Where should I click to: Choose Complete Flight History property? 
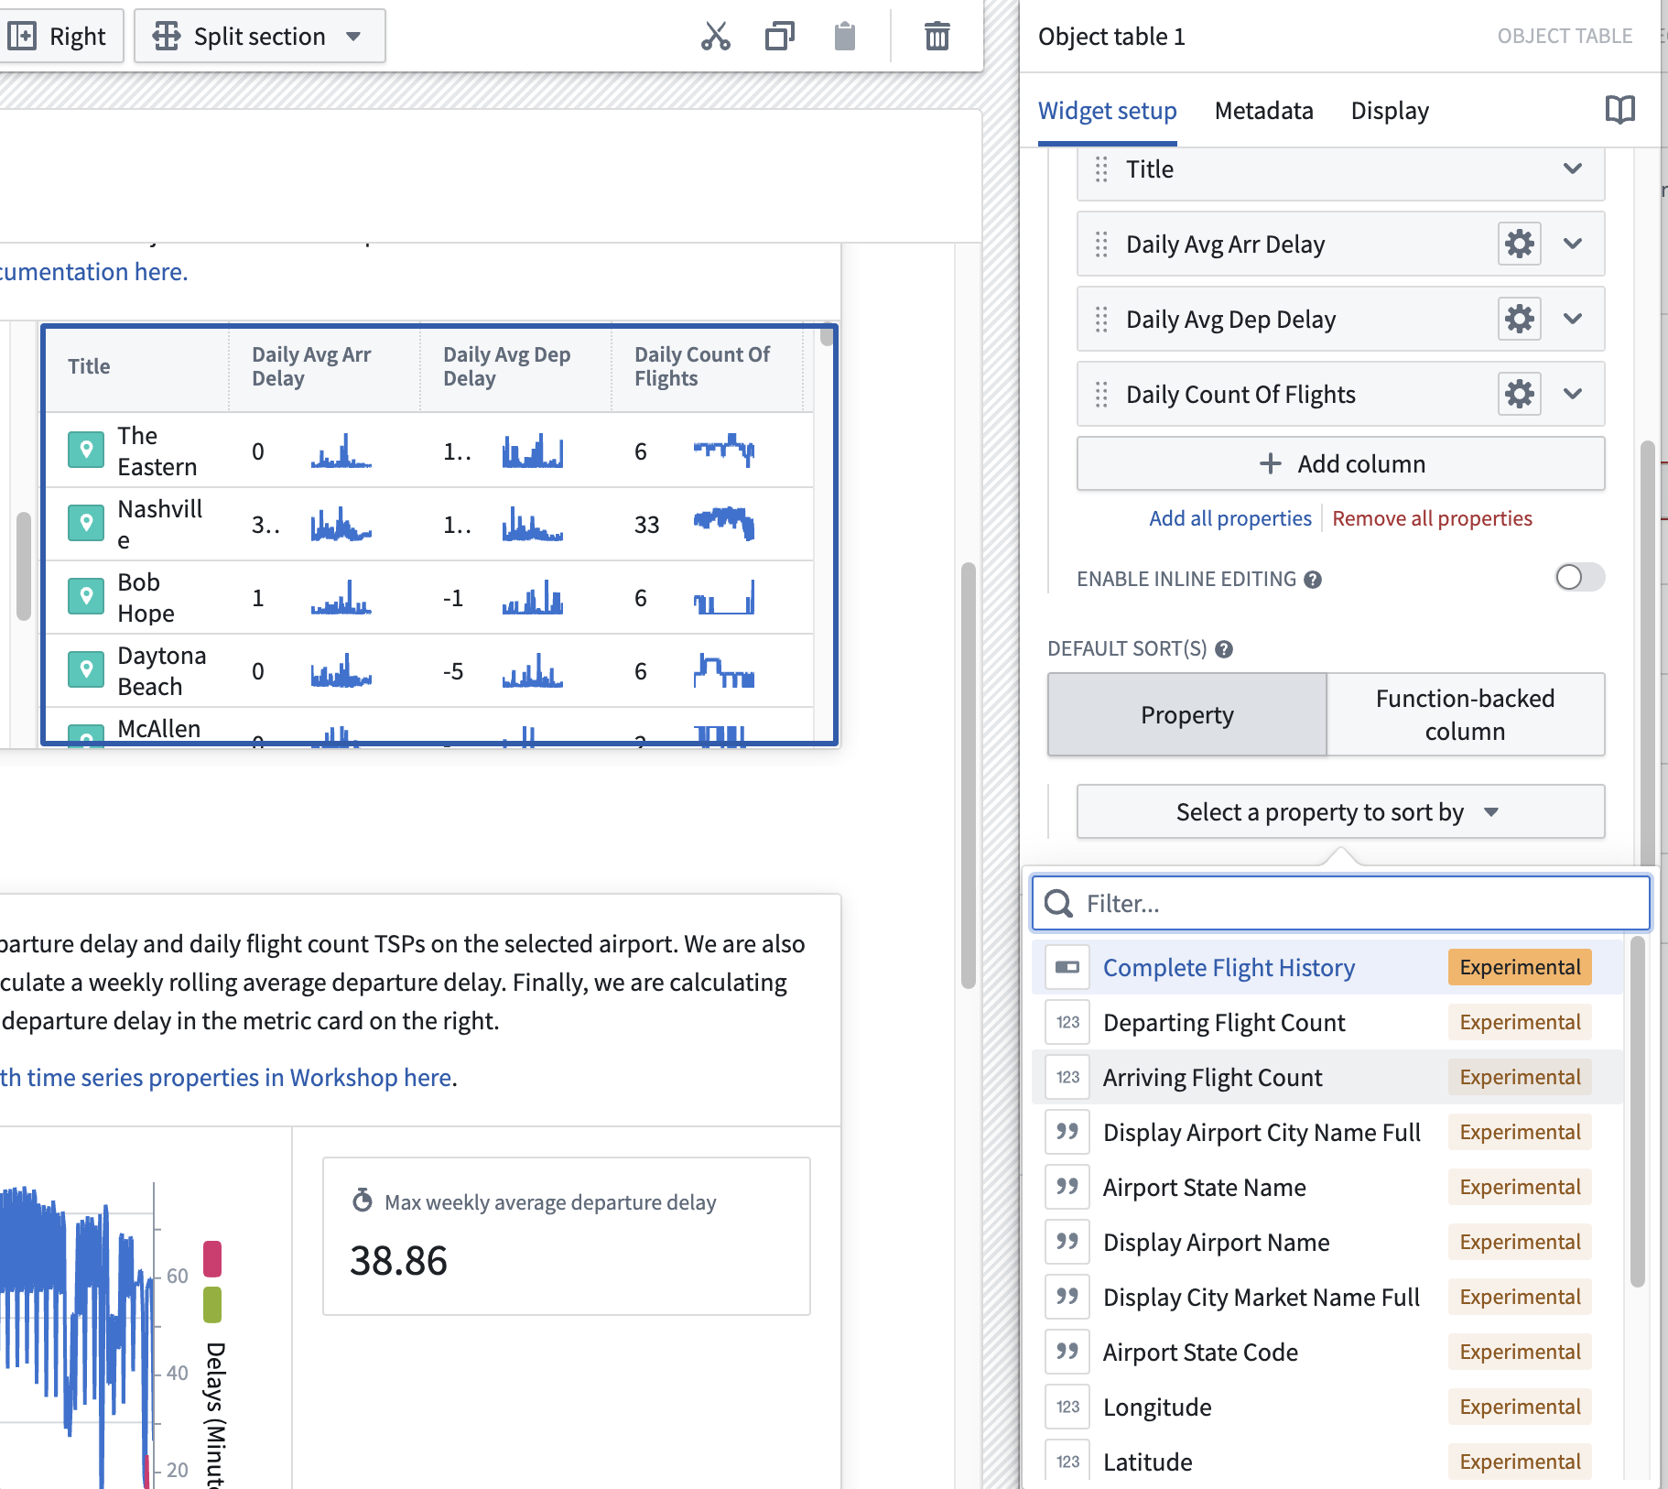coord(1327,967)
